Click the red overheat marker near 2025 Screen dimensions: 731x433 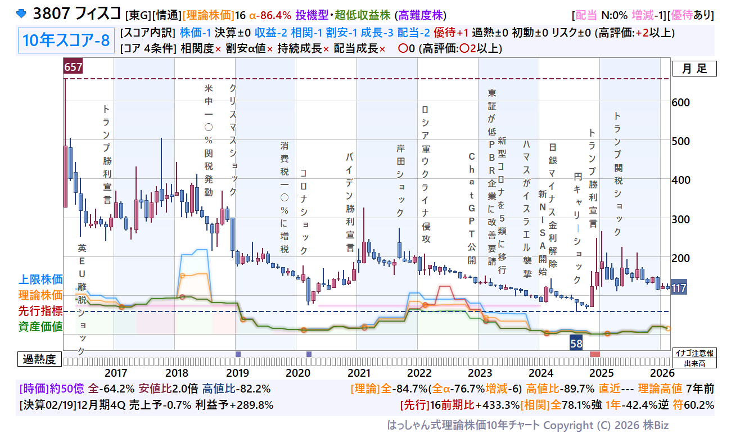click(x=594, y=354)
